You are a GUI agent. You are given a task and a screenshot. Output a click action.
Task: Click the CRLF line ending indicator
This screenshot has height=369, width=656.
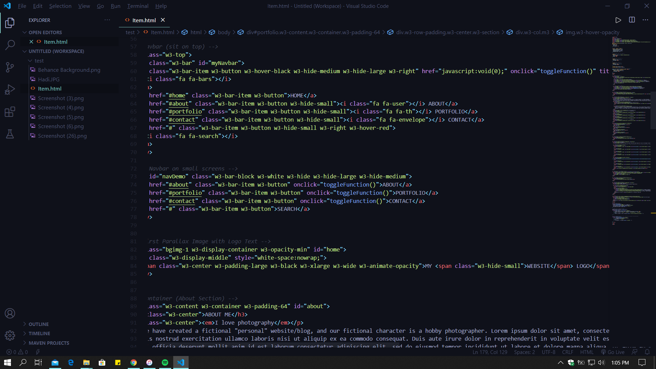[x=568, y=352]
